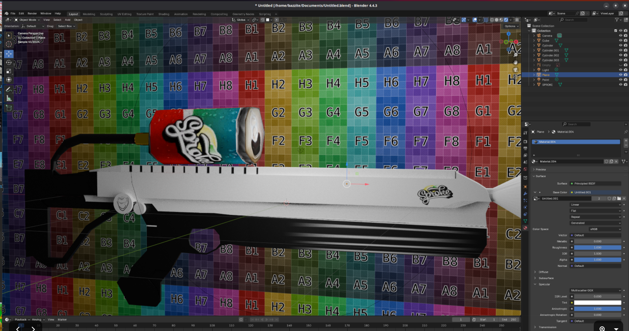Screen dimensions: 629x331
Task: Select the Add Cube tool
Action: (x=9, y=108)
